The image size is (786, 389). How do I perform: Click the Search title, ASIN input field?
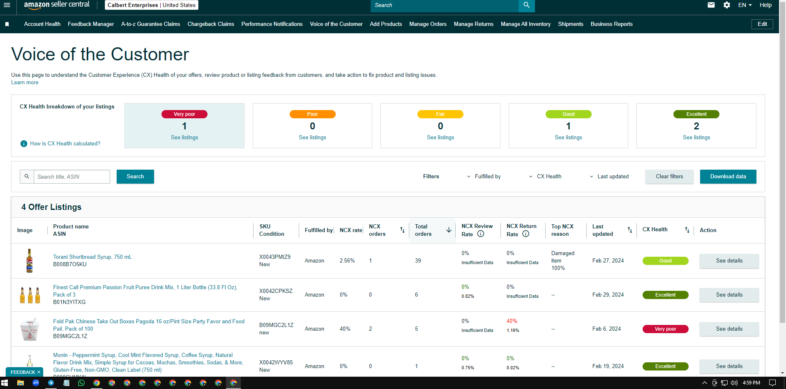(71, 177)
